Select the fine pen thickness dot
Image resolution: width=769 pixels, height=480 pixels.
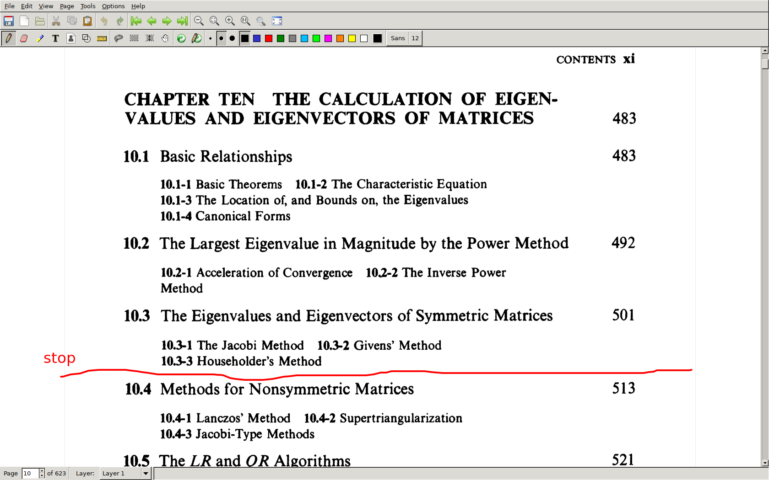[x=210, y=38]
